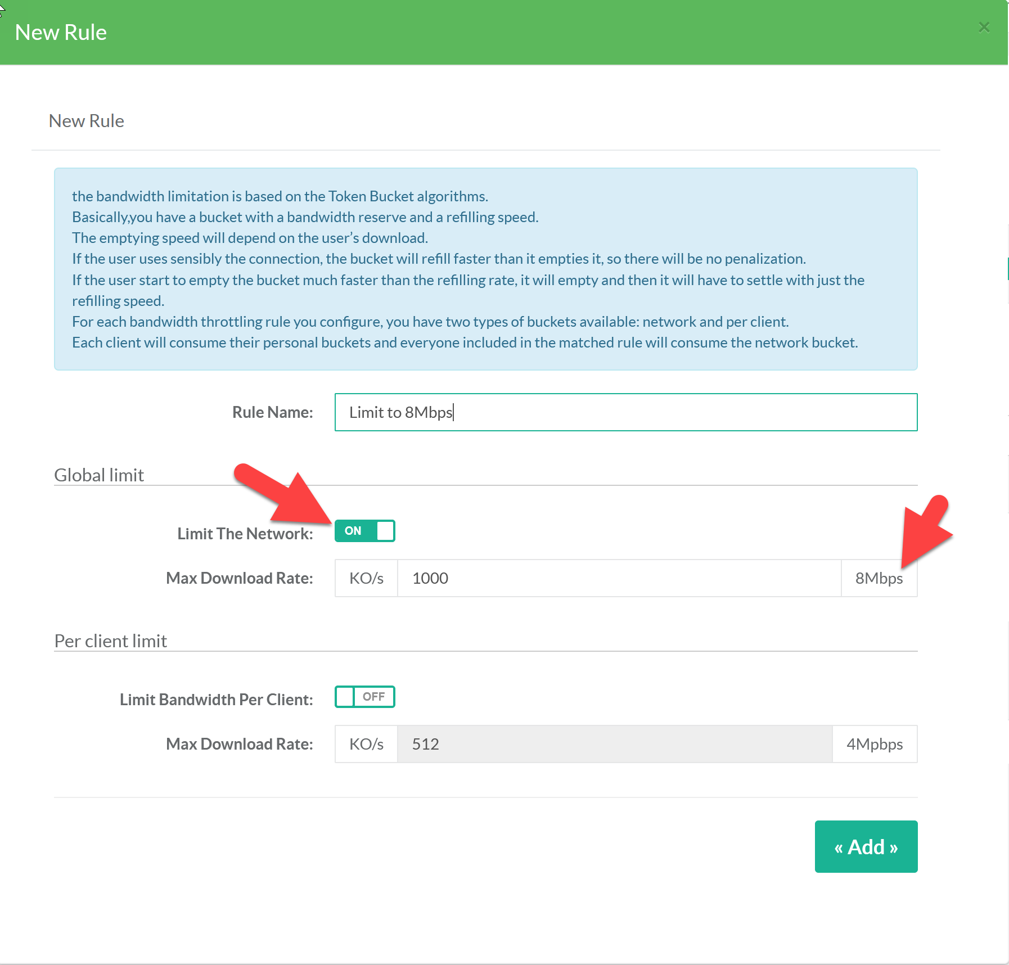Click the KO/s unit label in Global limit
Viewport: 1009px width, 965px height.
point(366,578)
